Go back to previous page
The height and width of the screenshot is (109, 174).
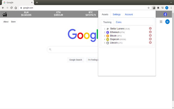3,8
